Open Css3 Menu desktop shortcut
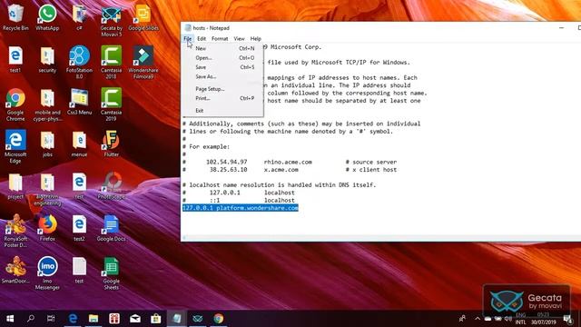Viewport: 581px width, 327px height. 79,102
